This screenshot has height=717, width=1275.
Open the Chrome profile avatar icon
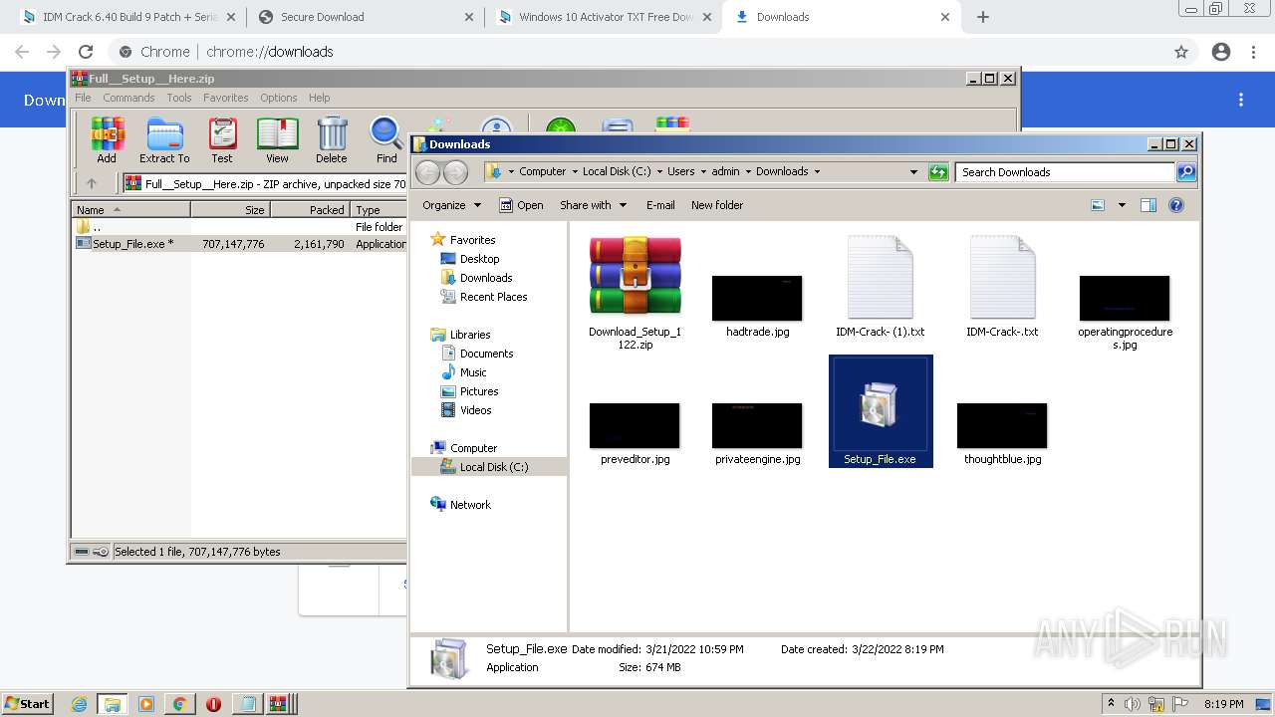pos(1221,52)
